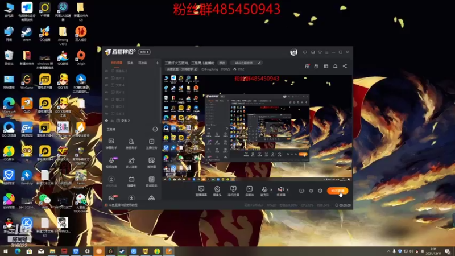Open the Windows Start menu
This screenshot has height=256, width=455.
6,251
